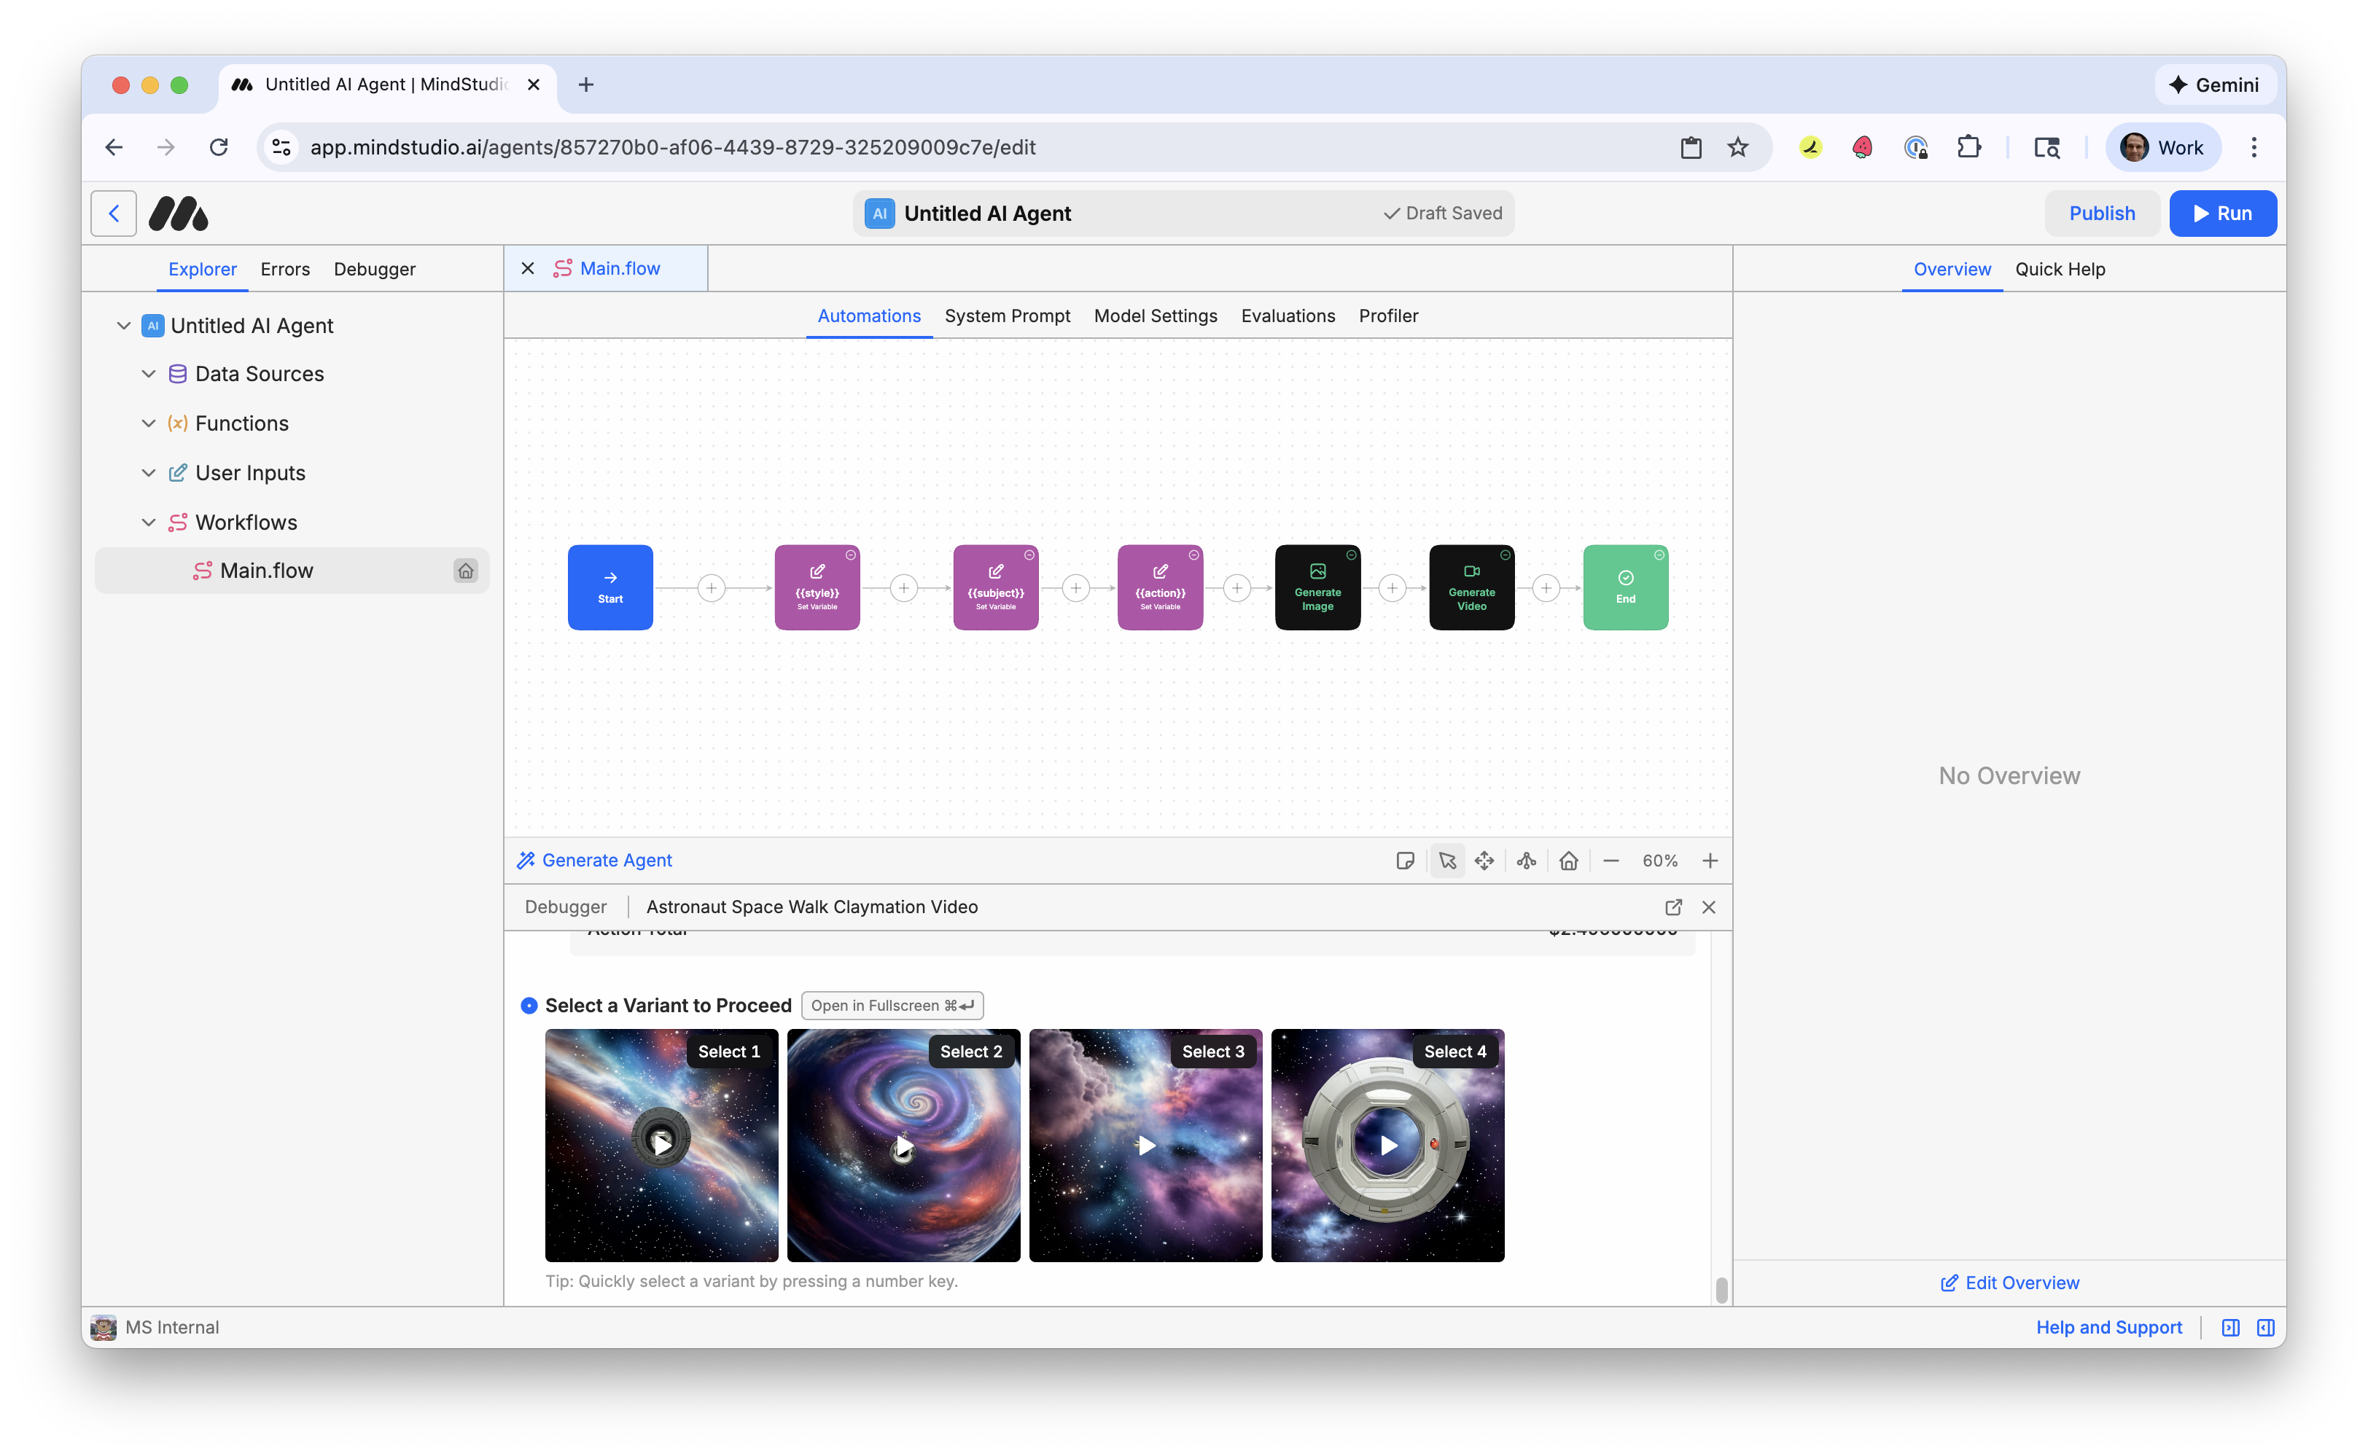This screenshot has height=1456, width=2368.
Task: Switch to the System Prompt tab
Action: (1008, 316)
